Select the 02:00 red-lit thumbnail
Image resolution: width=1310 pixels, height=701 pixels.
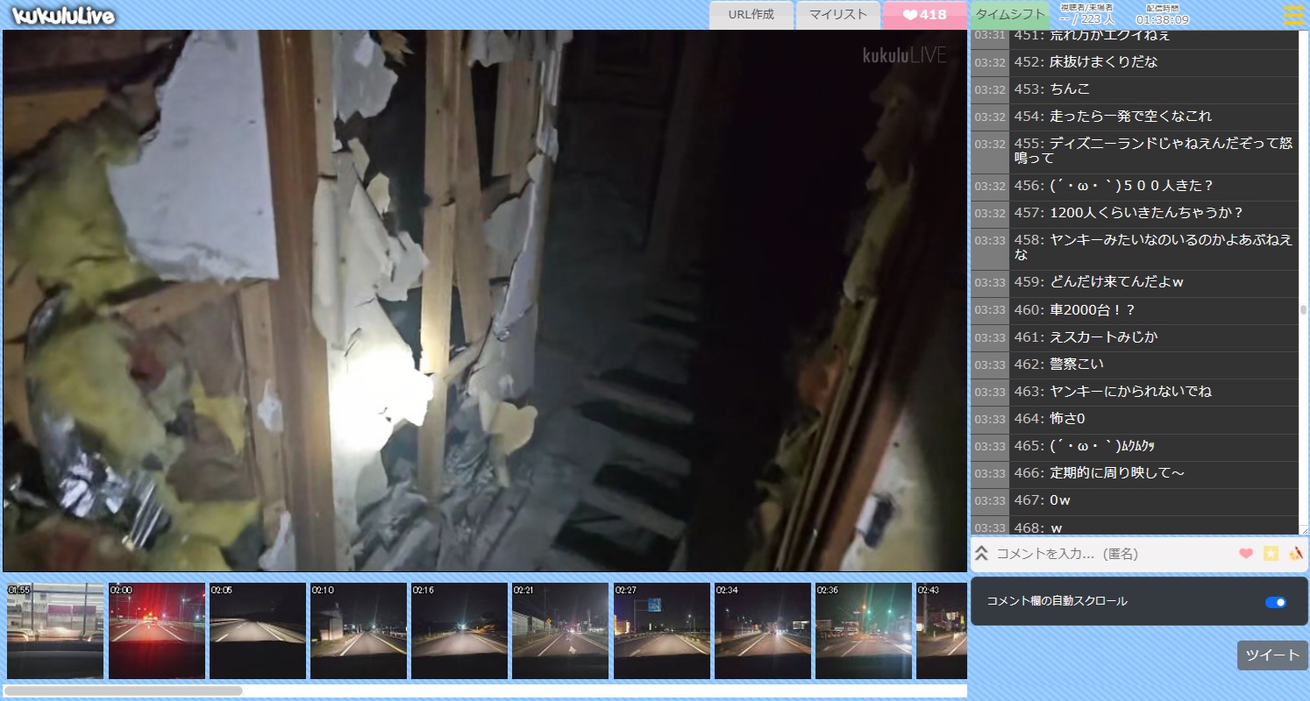(156, 631)
